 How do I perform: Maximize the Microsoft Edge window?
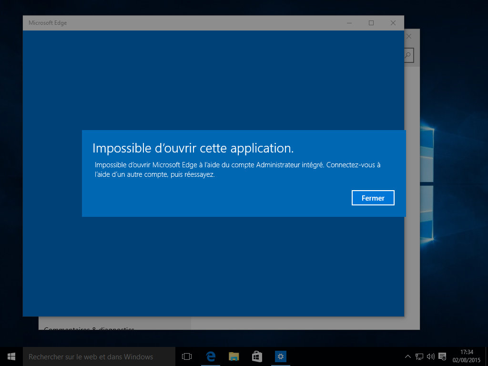(x=371, y=23)
